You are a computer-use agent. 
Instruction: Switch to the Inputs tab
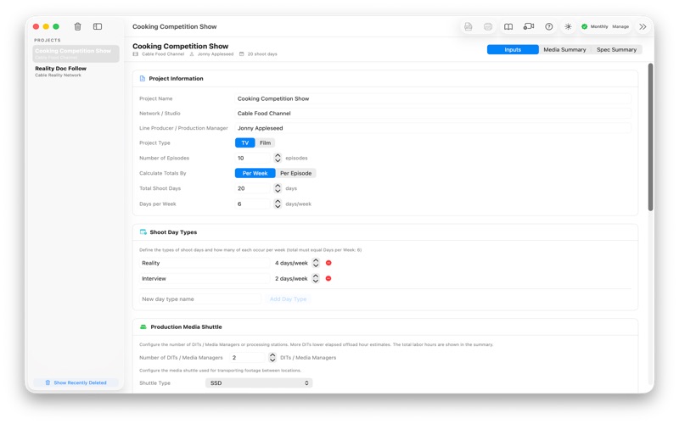[x=513, y=50]
